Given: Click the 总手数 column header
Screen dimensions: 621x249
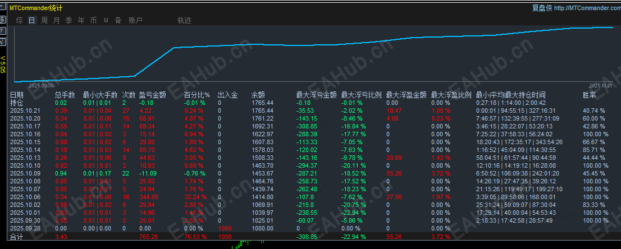Looking at the screenshot, I should coord(65,95).
